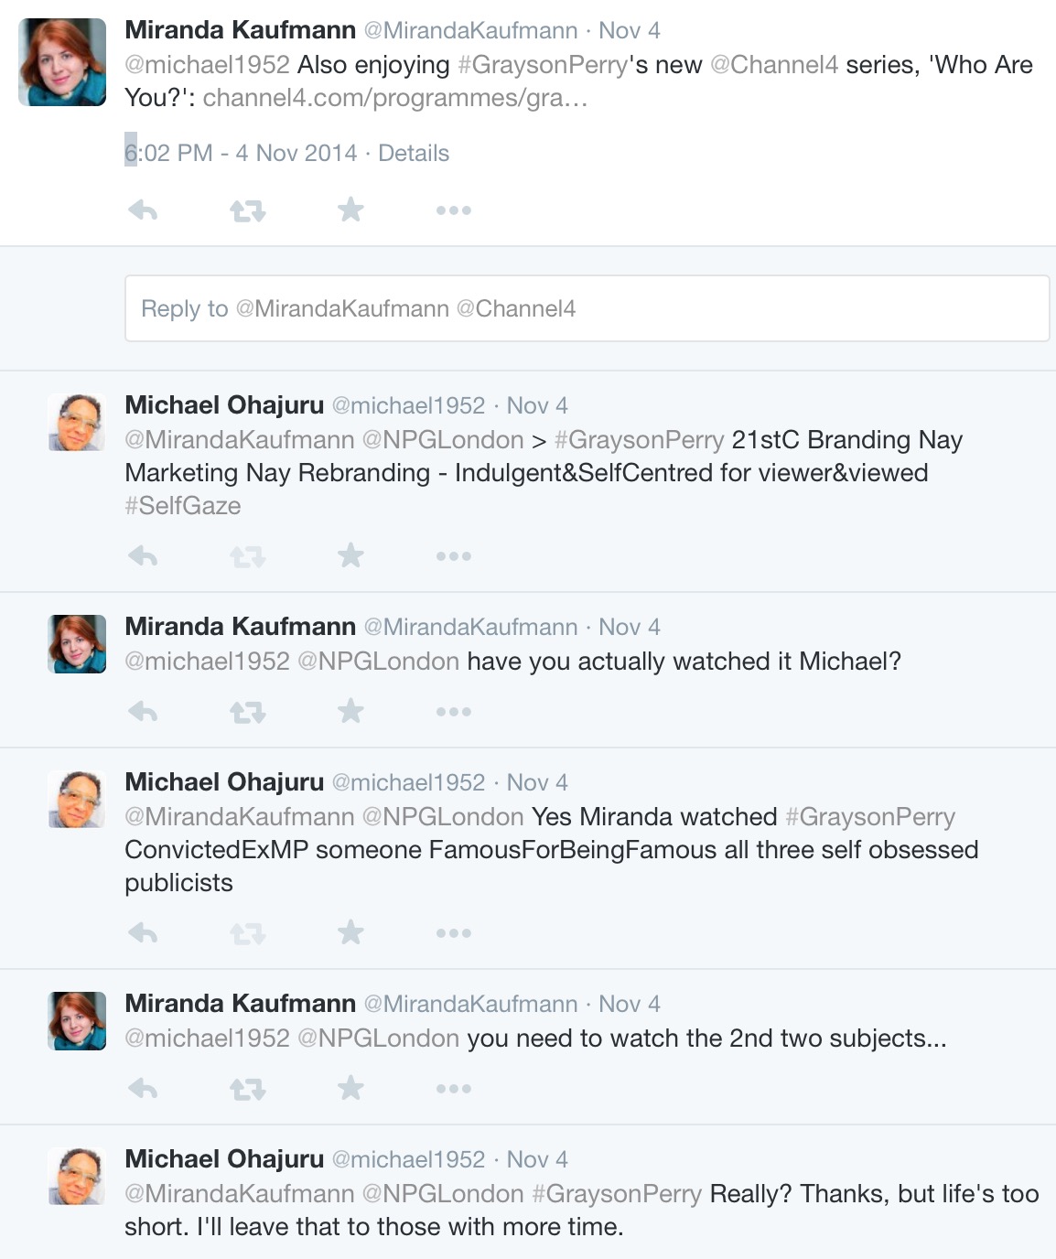Screen dimensions: 1056x1259
Task: Reply to '2nd two subjects' tweet
Action: (144, 1089)
